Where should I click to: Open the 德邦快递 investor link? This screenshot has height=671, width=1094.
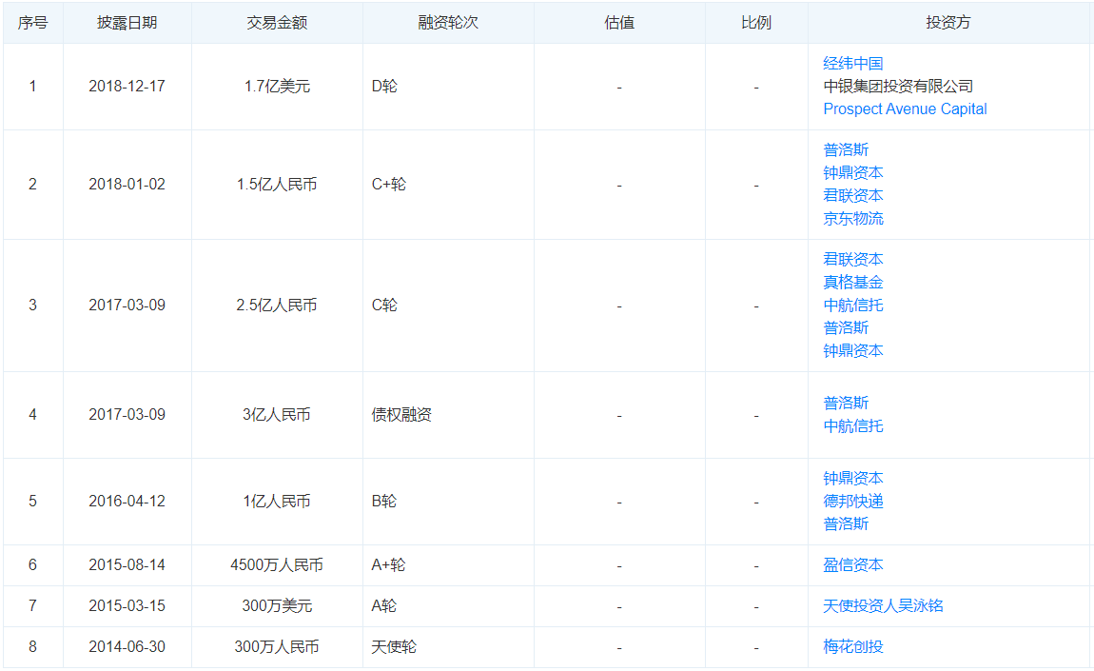click(852, 502)
